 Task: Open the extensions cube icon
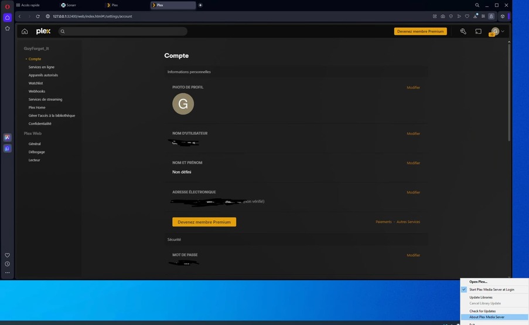click(x=503, y=16)
